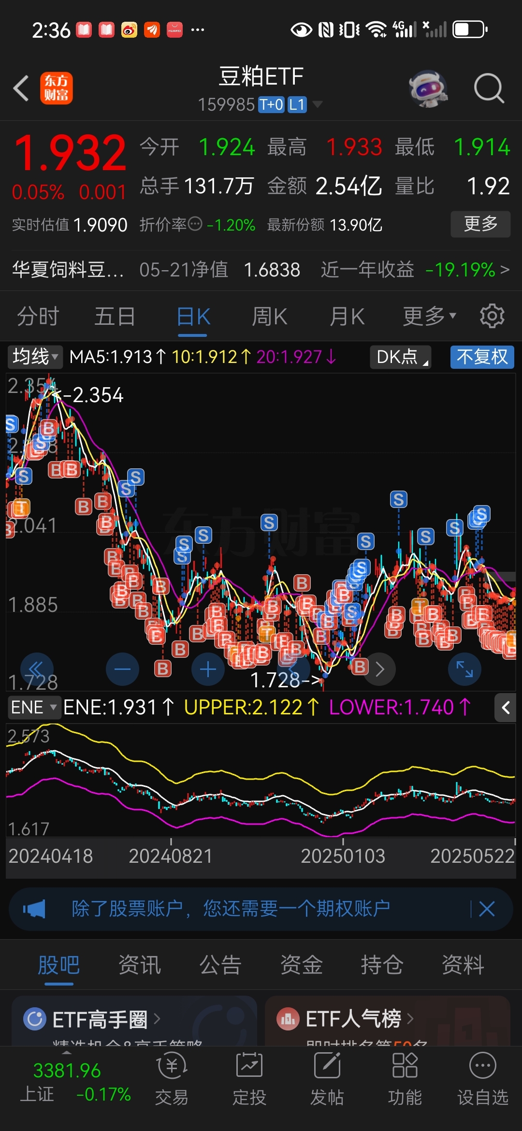Viewport: 522px width, 1131px height.
Task: Jump the chart back with double-left arrows
Action: [37, 669]
